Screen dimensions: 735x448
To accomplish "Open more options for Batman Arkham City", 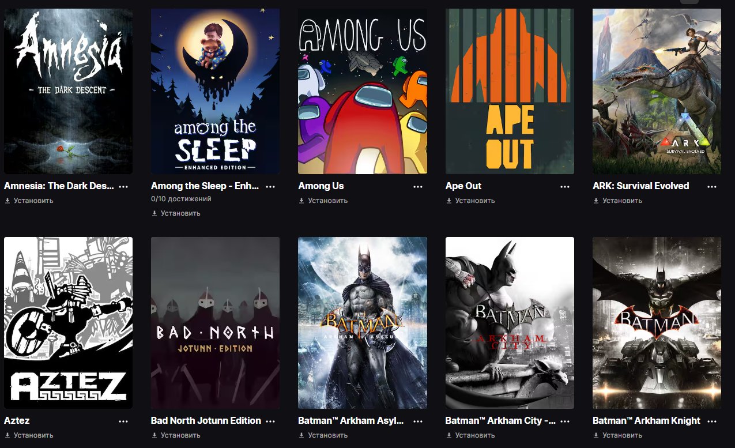I will pyautogui.click(x=565, y=421).
